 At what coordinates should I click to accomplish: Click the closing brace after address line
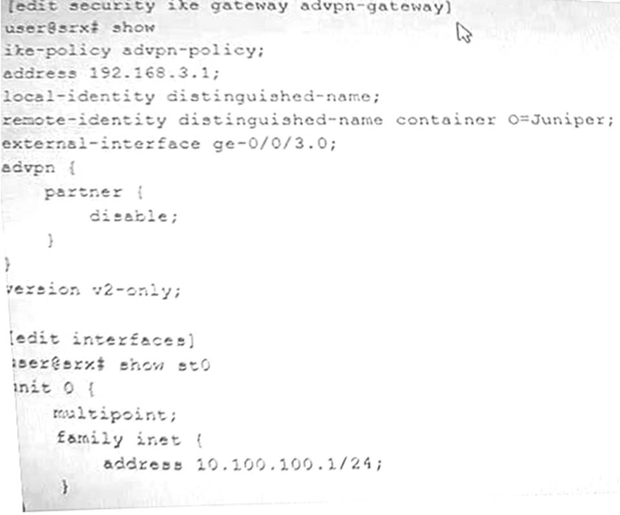65,487
